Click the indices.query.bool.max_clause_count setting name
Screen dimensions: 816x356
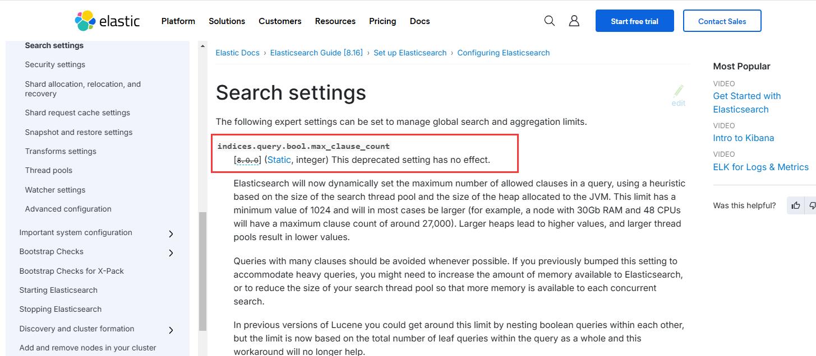pos(303,146)
